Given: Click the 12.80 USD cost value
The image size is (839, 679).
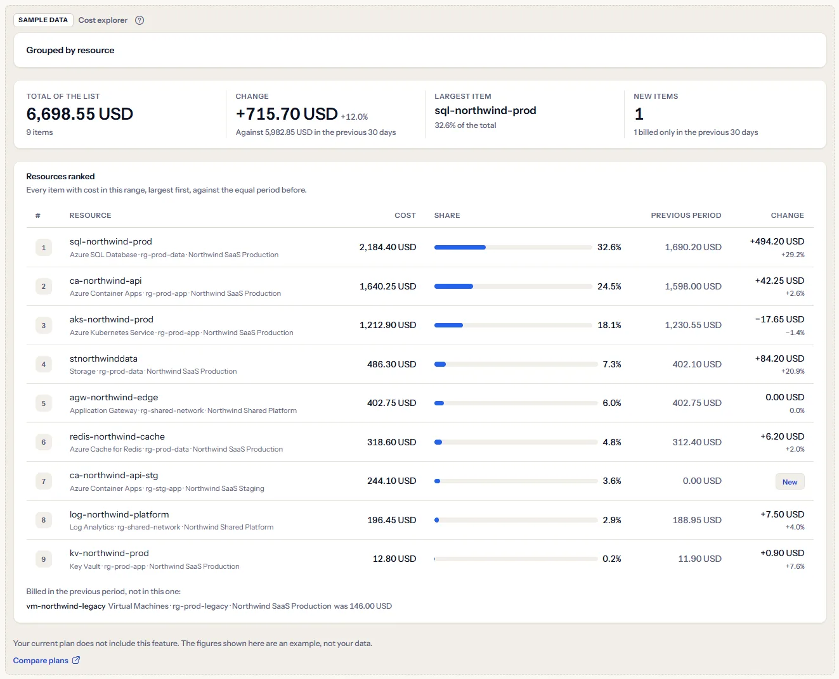Looking at the screenshot, I should [394, 559].
